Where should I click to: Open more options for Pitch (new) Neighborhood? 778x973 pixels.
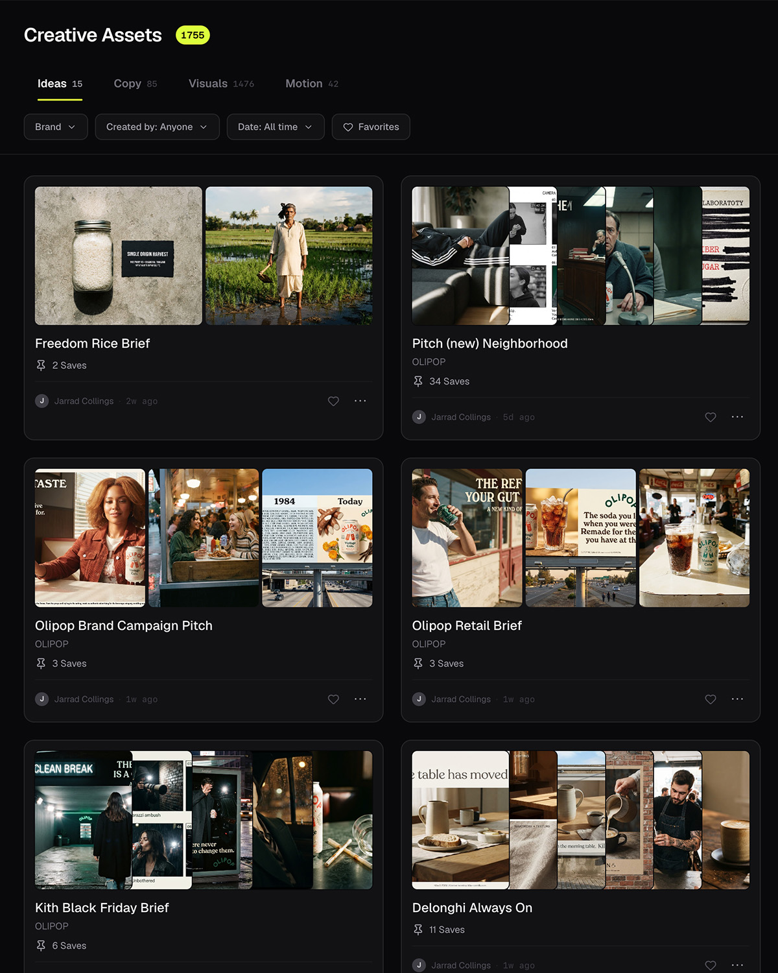(x=738, y=416)
